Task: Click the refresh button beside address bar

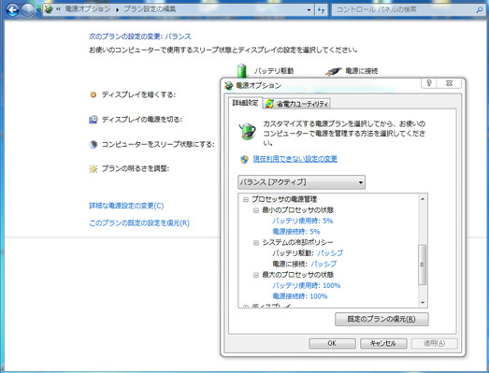Action: click(321, 10)
